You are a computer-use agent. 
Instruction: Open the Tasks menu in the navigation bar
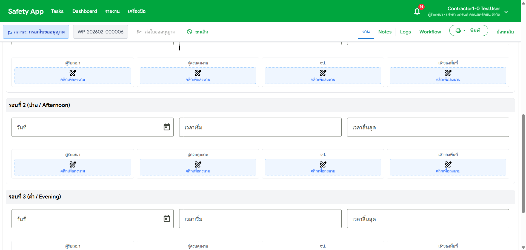point(57,11)
